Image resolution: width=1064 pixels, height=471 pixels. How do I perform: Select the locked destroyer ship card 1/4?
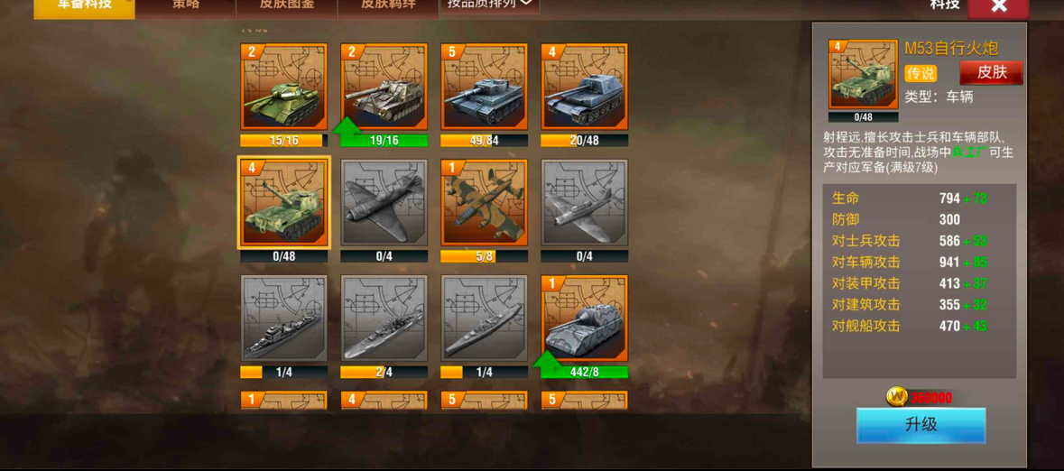pos(283,319)
